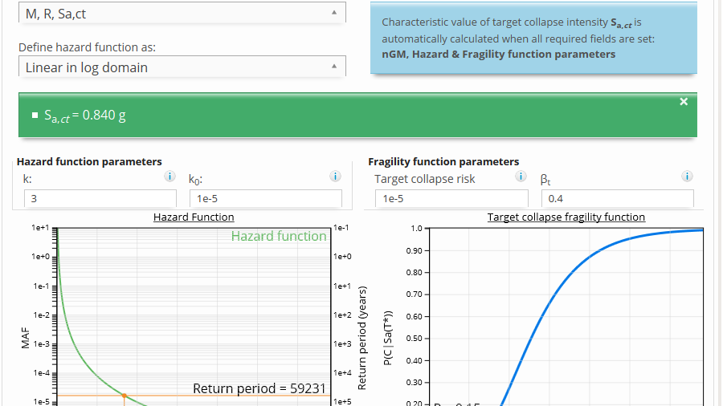Select the Target collapse risk input box

point(451,198)
